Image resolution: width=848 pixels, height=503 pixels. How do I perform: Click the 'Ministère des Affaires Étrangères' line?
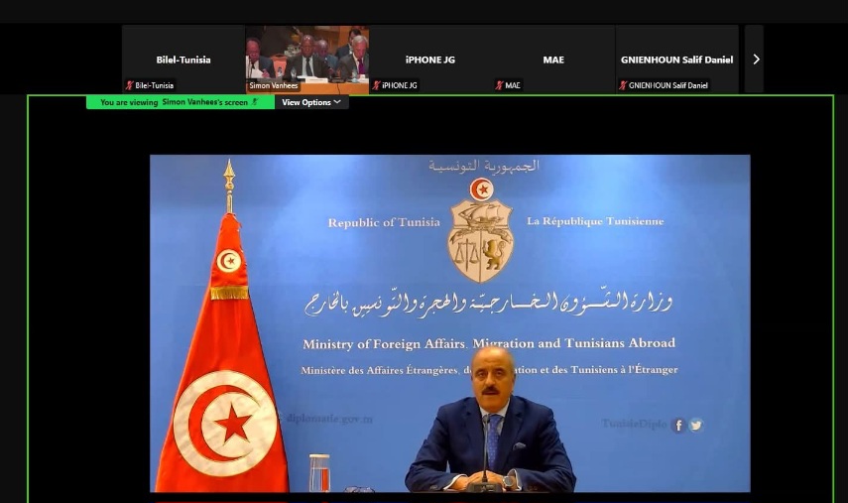point(489,370)
